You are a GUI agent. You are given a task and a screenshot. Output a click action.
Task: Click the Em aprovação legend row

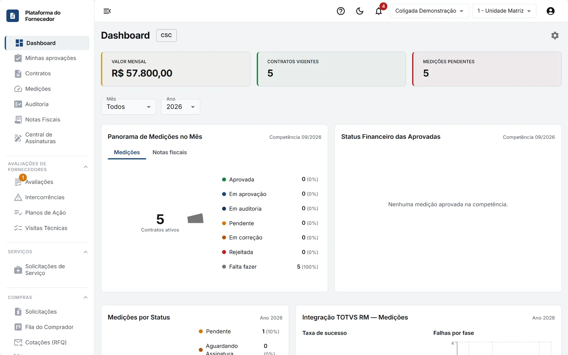coord(270,194)
